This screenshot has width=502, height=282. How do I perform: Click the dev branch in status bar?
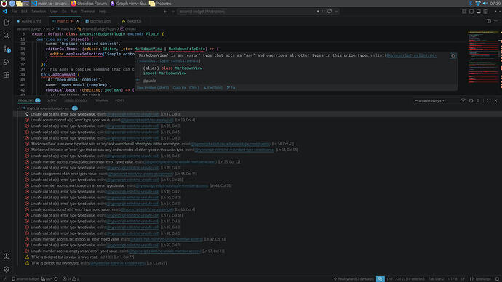click(47, 279)
